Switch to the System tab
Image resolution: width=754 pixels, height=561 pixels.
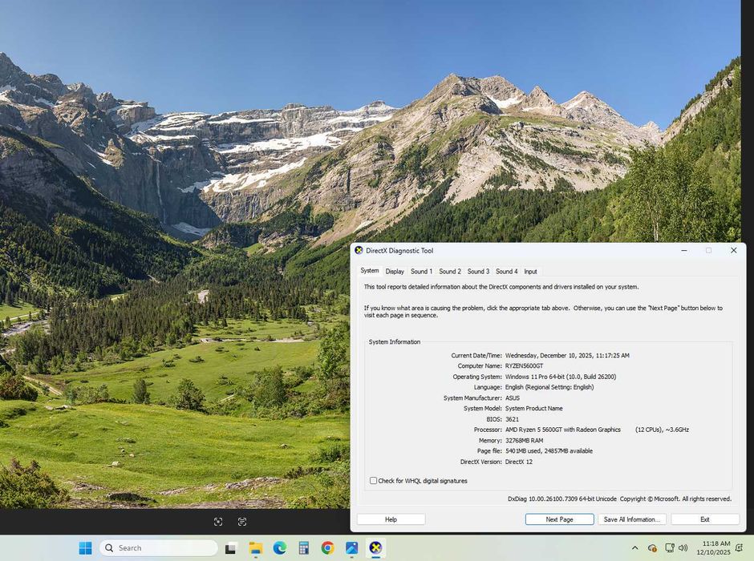(x=370, y=271)
